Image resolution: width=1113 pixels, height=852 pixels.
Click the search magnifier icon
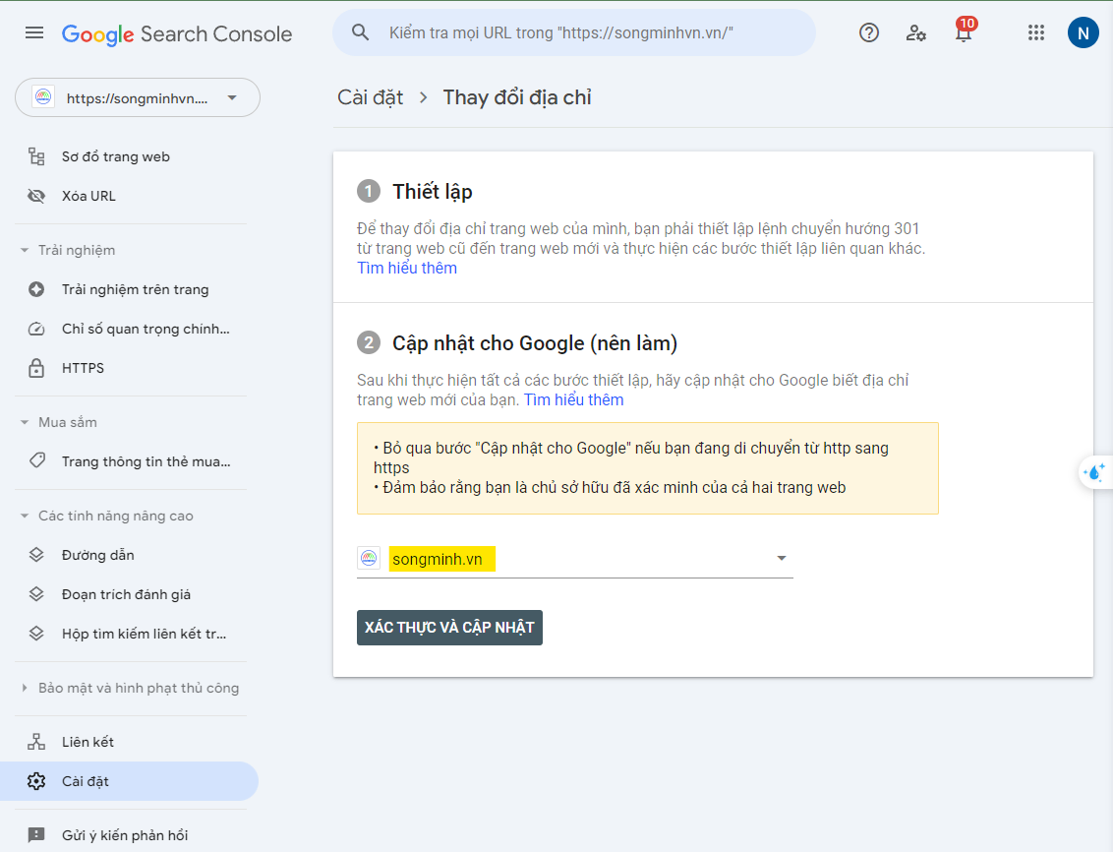361,31
